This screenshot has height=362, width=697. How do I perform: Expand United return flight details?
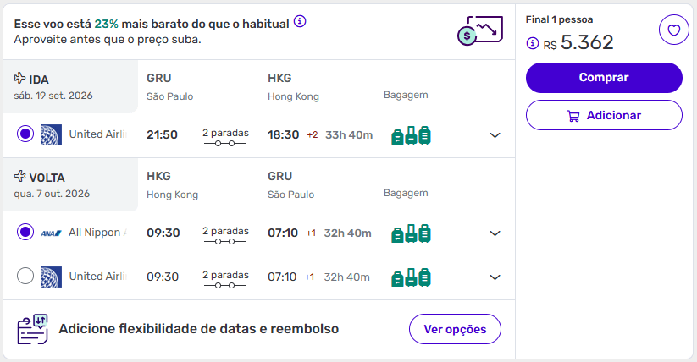(495, 277)
